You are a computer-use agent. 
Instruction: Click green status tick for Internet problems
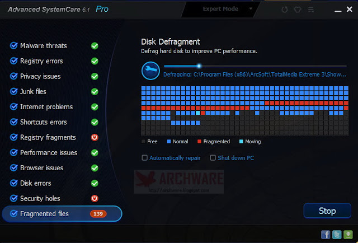click(x=95, y=107)
